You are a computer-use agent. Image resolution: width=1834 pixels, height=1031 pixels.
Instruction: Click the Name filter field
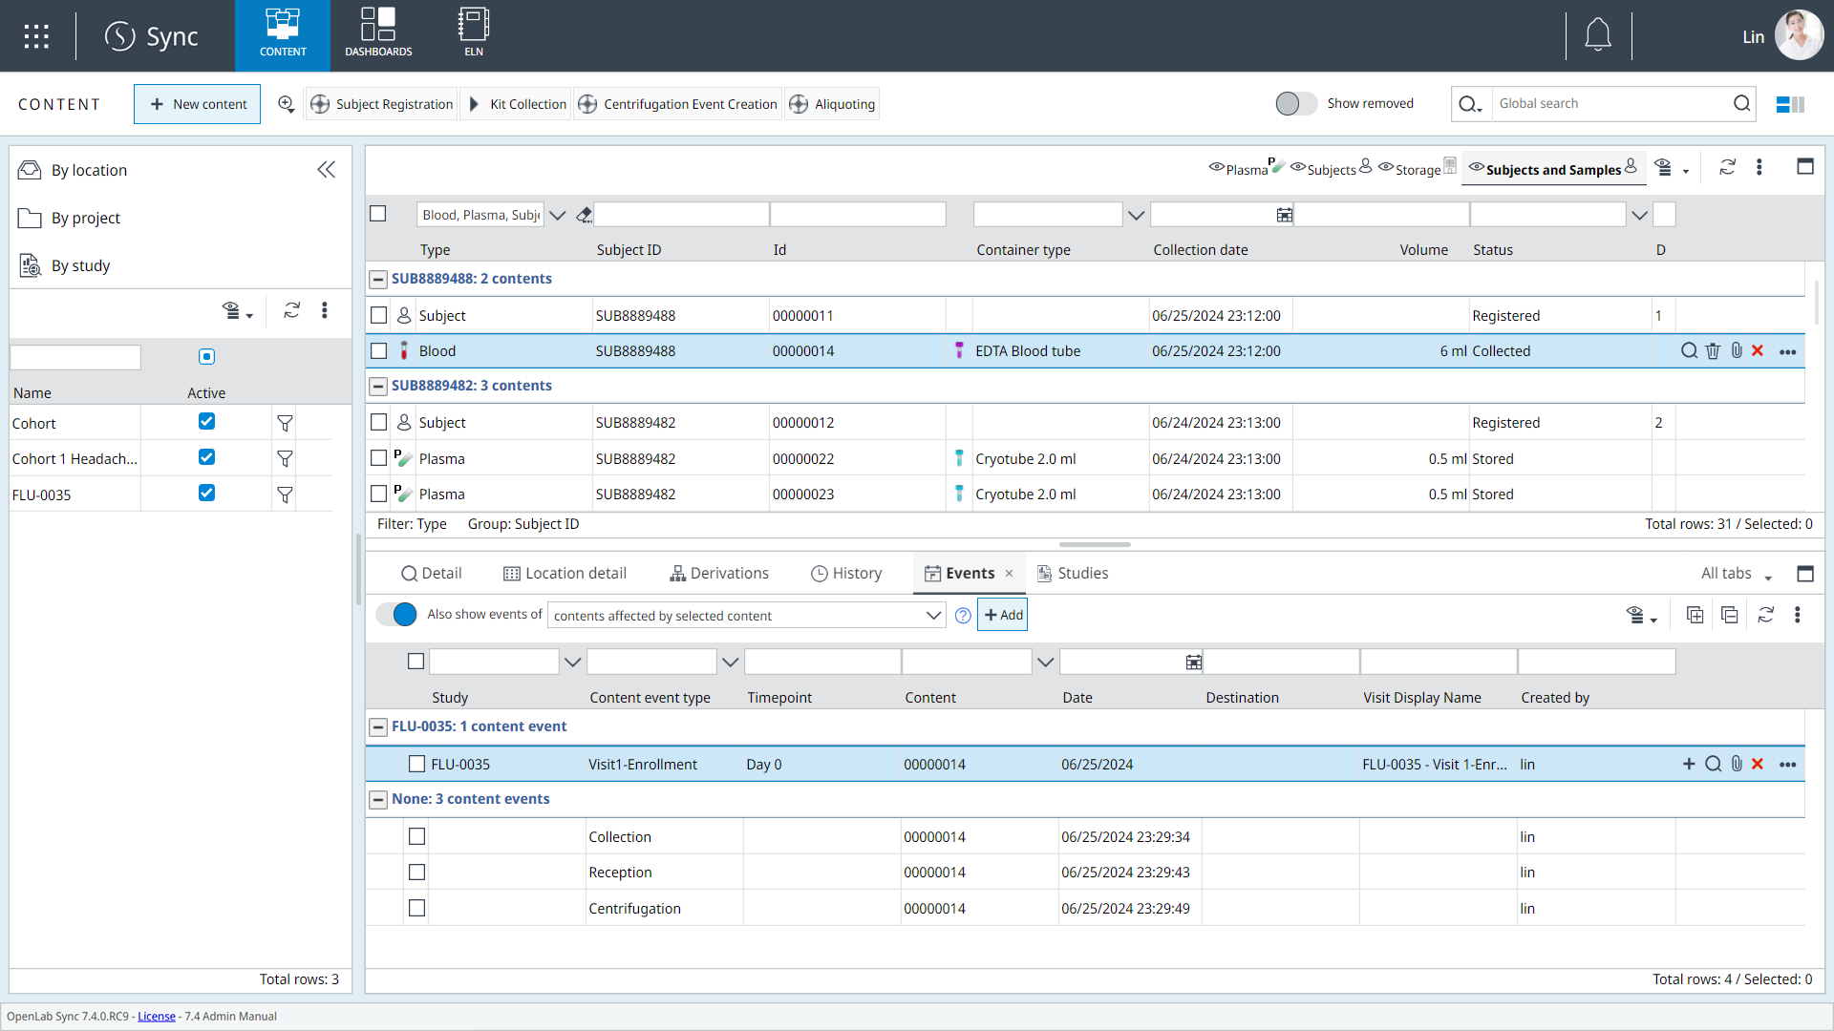75,357
